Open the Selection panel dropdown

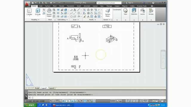pos(134,20)
